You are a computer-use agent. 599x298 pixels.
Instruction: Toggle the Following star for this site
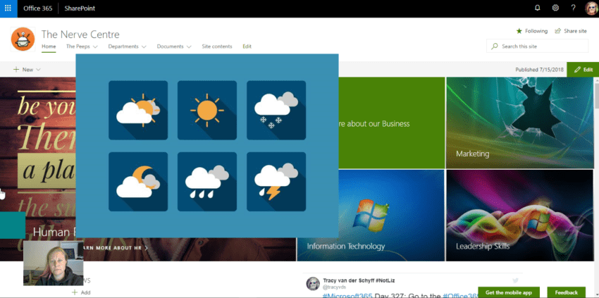point(531,31)
